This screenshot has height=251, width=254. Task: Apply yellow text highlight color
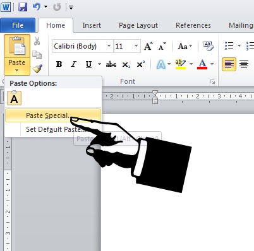point(181,64)
